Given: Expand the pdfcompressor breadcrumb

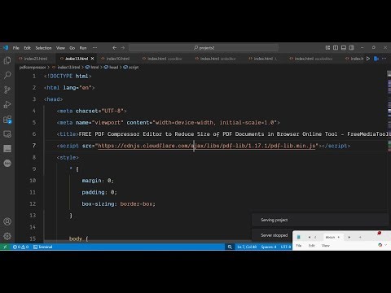Looking at the screenshot, I should tap(33, 68).
